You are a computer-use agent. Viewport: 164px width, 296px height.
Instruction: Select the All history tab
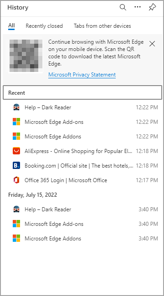click(x=11, y=26)
